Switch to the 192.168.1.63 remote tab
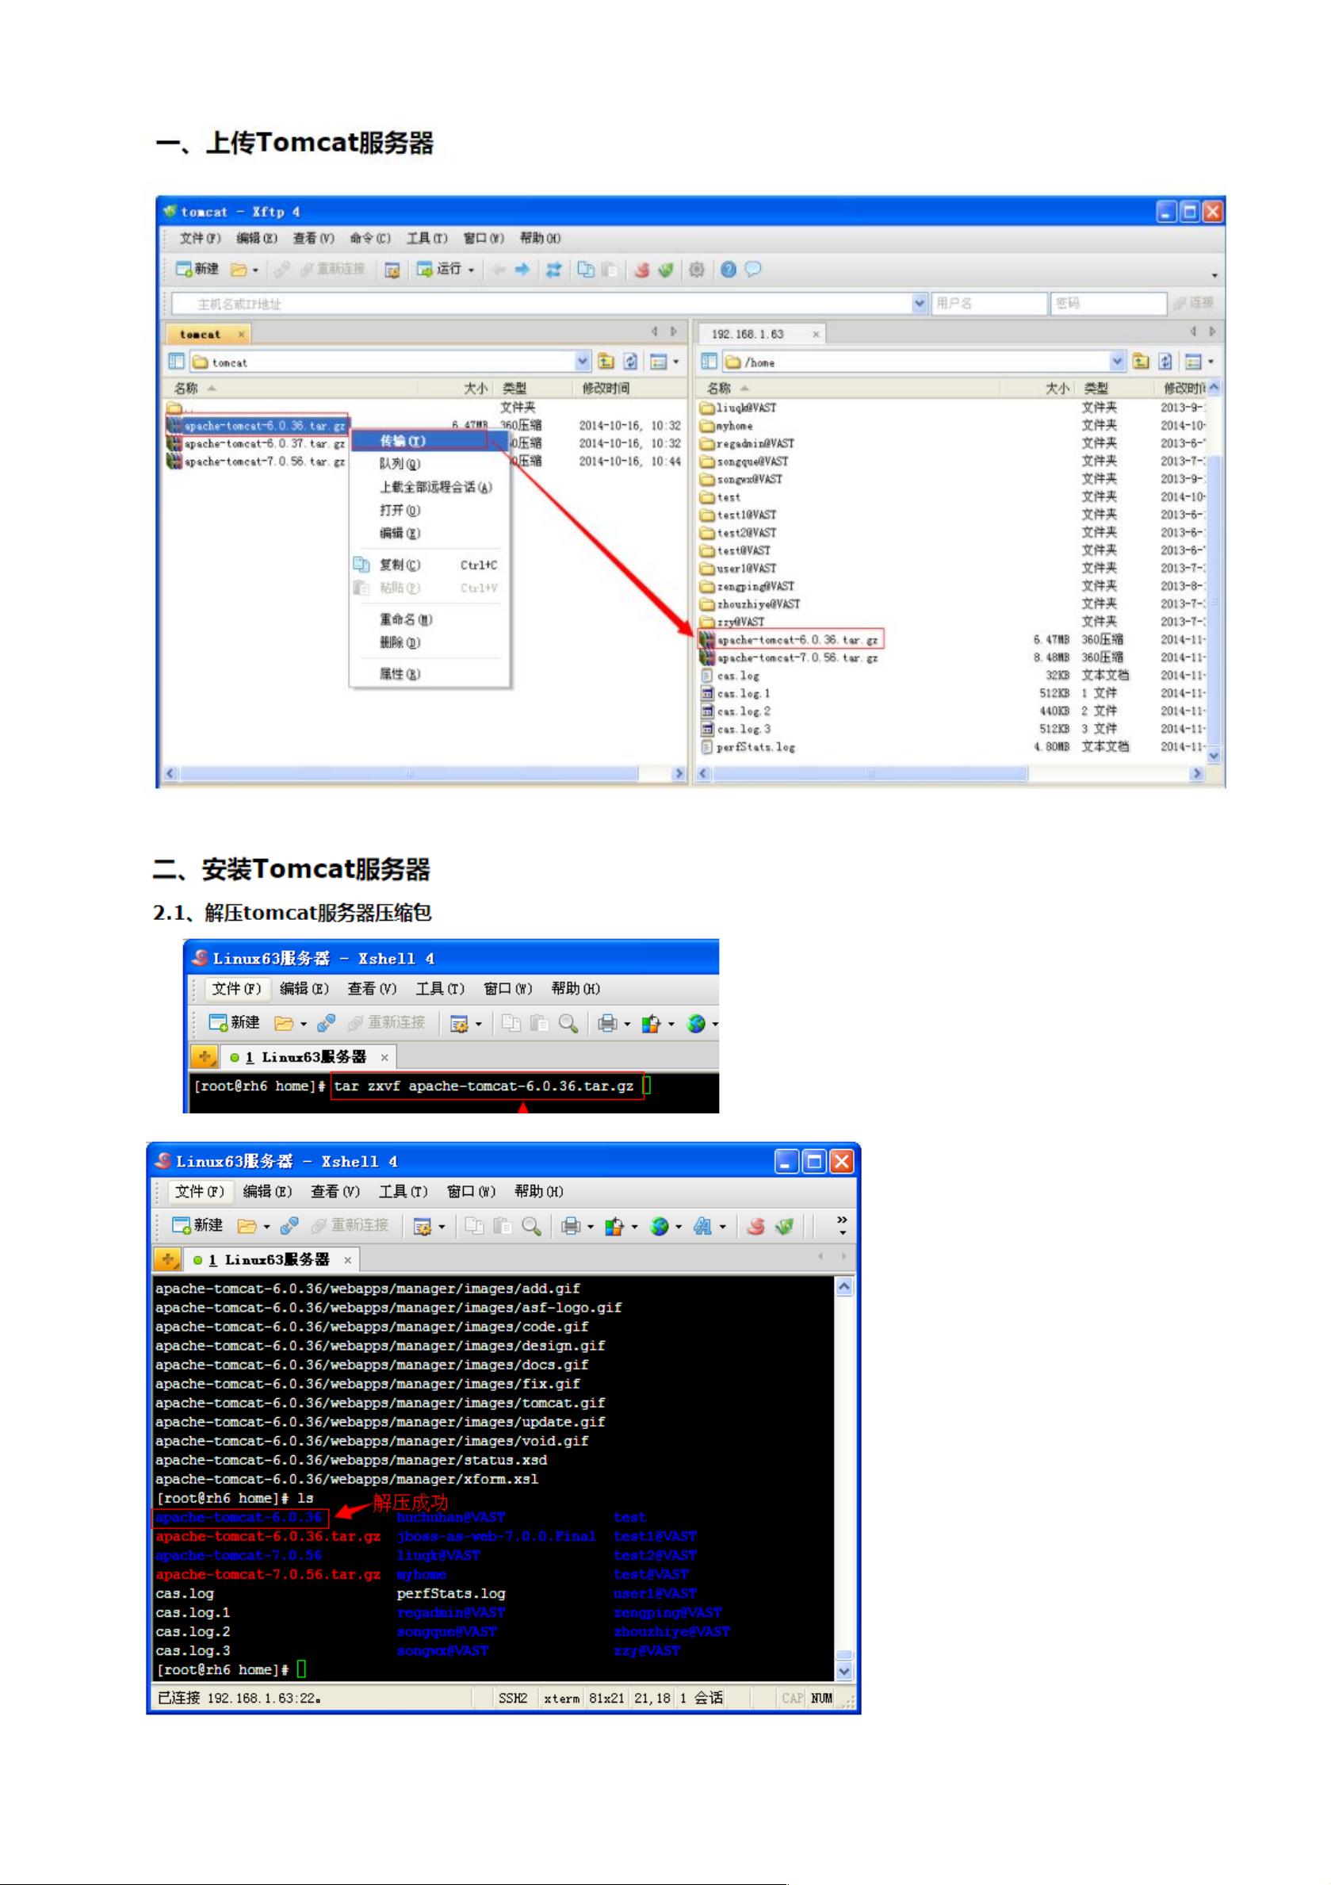This screenshot has width=1331, height=1885. point(748,334)
